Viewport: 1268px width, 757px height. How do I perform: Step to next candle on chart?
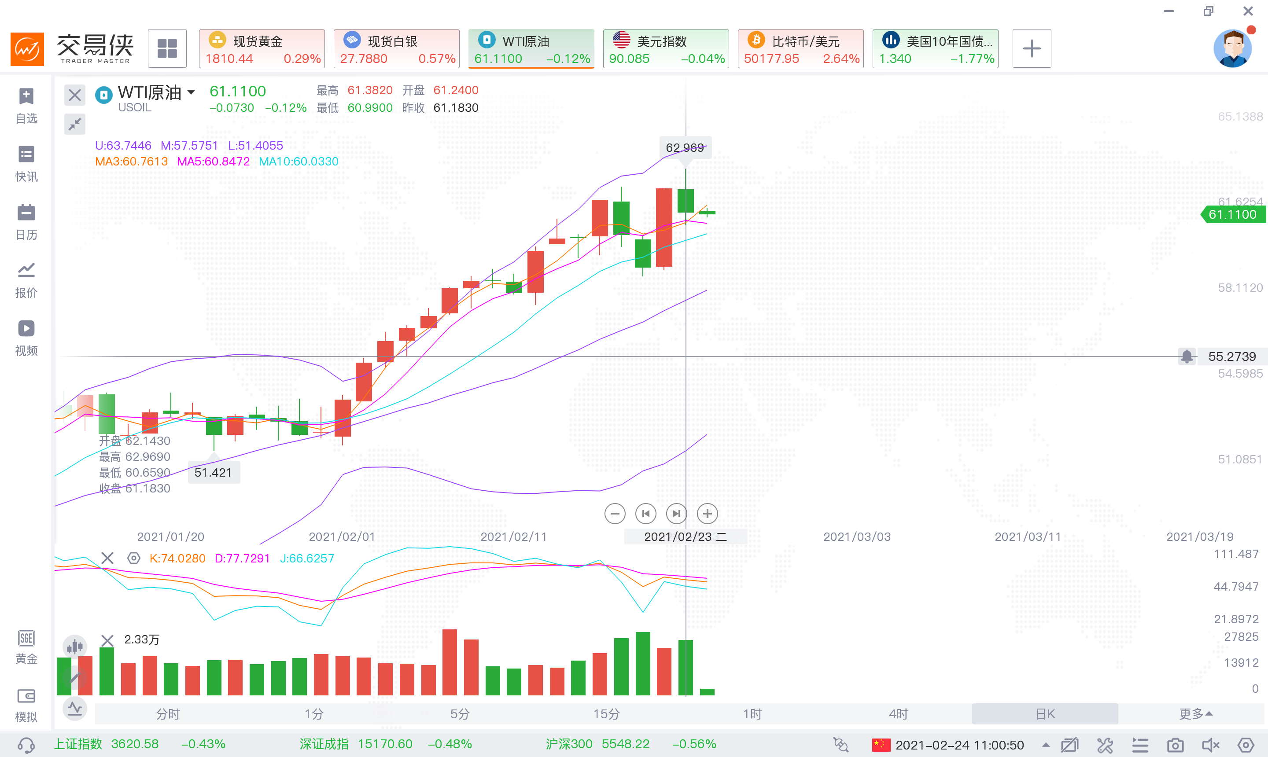(677, 514)
